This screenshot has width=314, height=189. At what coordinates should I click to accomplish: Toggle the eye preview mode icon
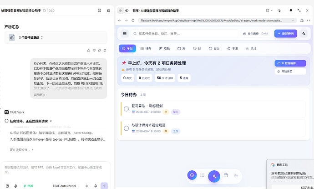pos(127,10)
